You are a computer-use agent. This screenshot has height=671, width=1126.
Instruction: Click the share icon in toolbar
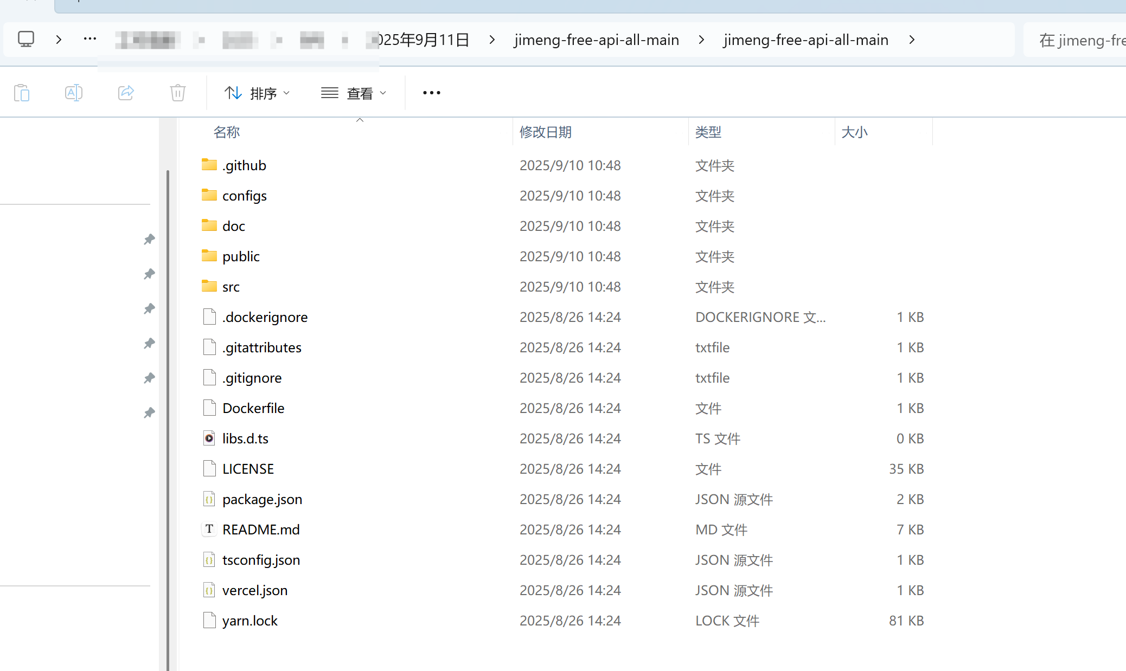coord(126,93)
